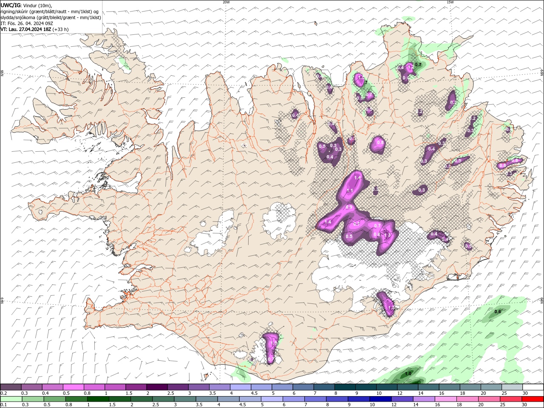Click the '1.0' value in the dark green rain area
This screenshot has width=544, height=408.
[x=408, y=374]
